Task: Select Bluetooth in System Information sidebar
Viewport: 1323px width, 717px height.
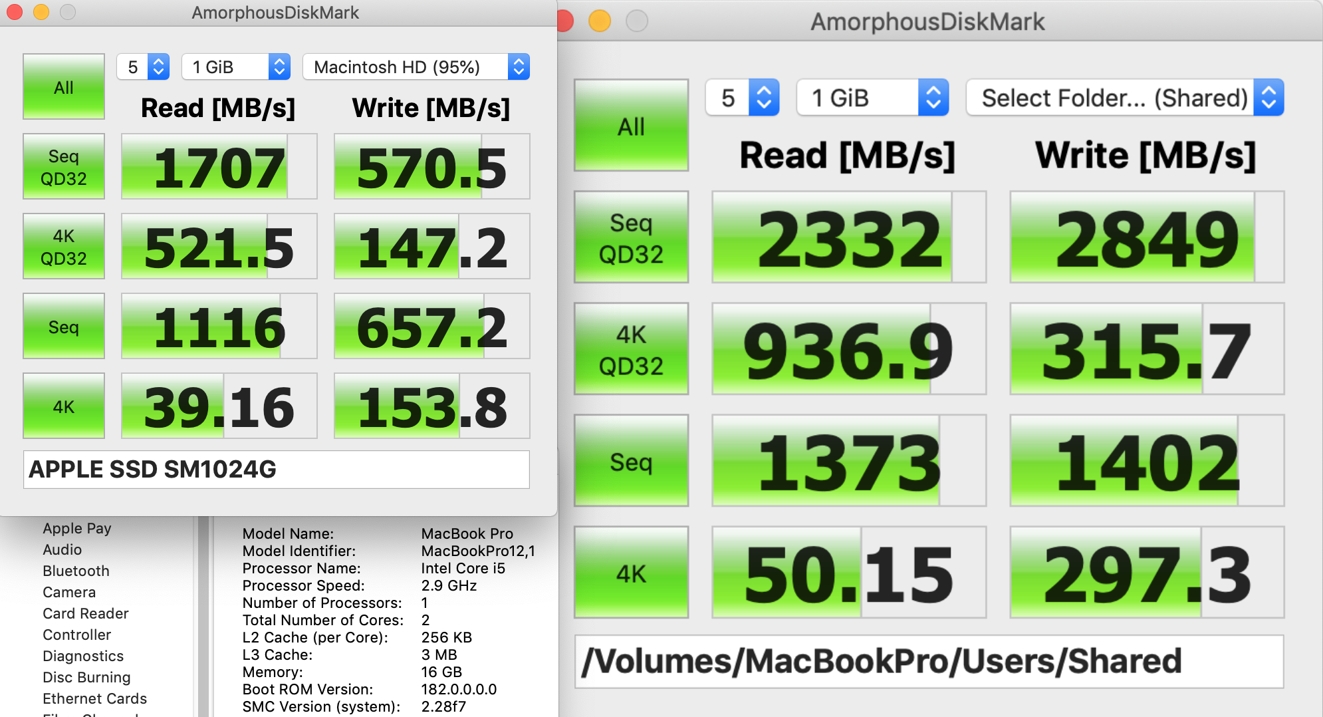Action: tap(76, 571)
